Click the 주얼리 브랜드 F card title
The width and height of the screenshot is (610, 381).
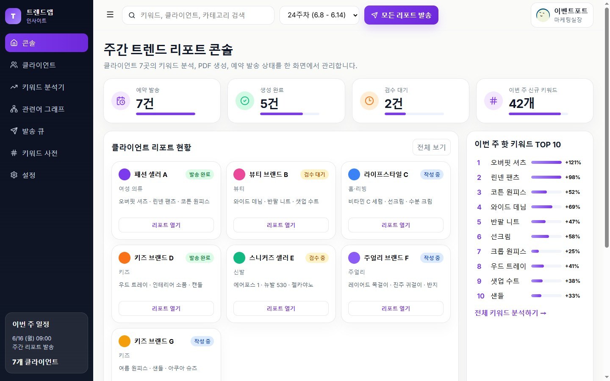coord(386,258)
